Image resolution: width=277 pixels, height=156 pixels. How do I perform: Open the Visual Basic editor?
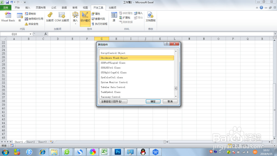click(8, 17)
